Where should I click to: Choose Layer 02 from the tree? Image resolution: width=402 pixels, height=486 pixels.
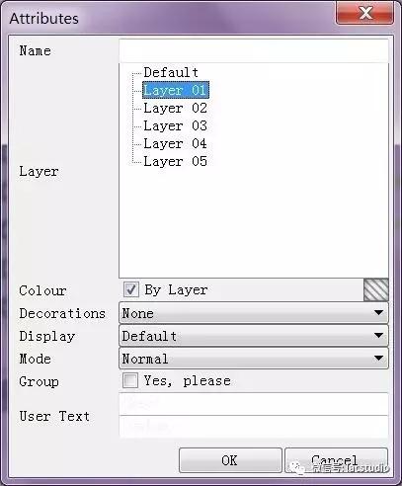click(x=175, y=108)
